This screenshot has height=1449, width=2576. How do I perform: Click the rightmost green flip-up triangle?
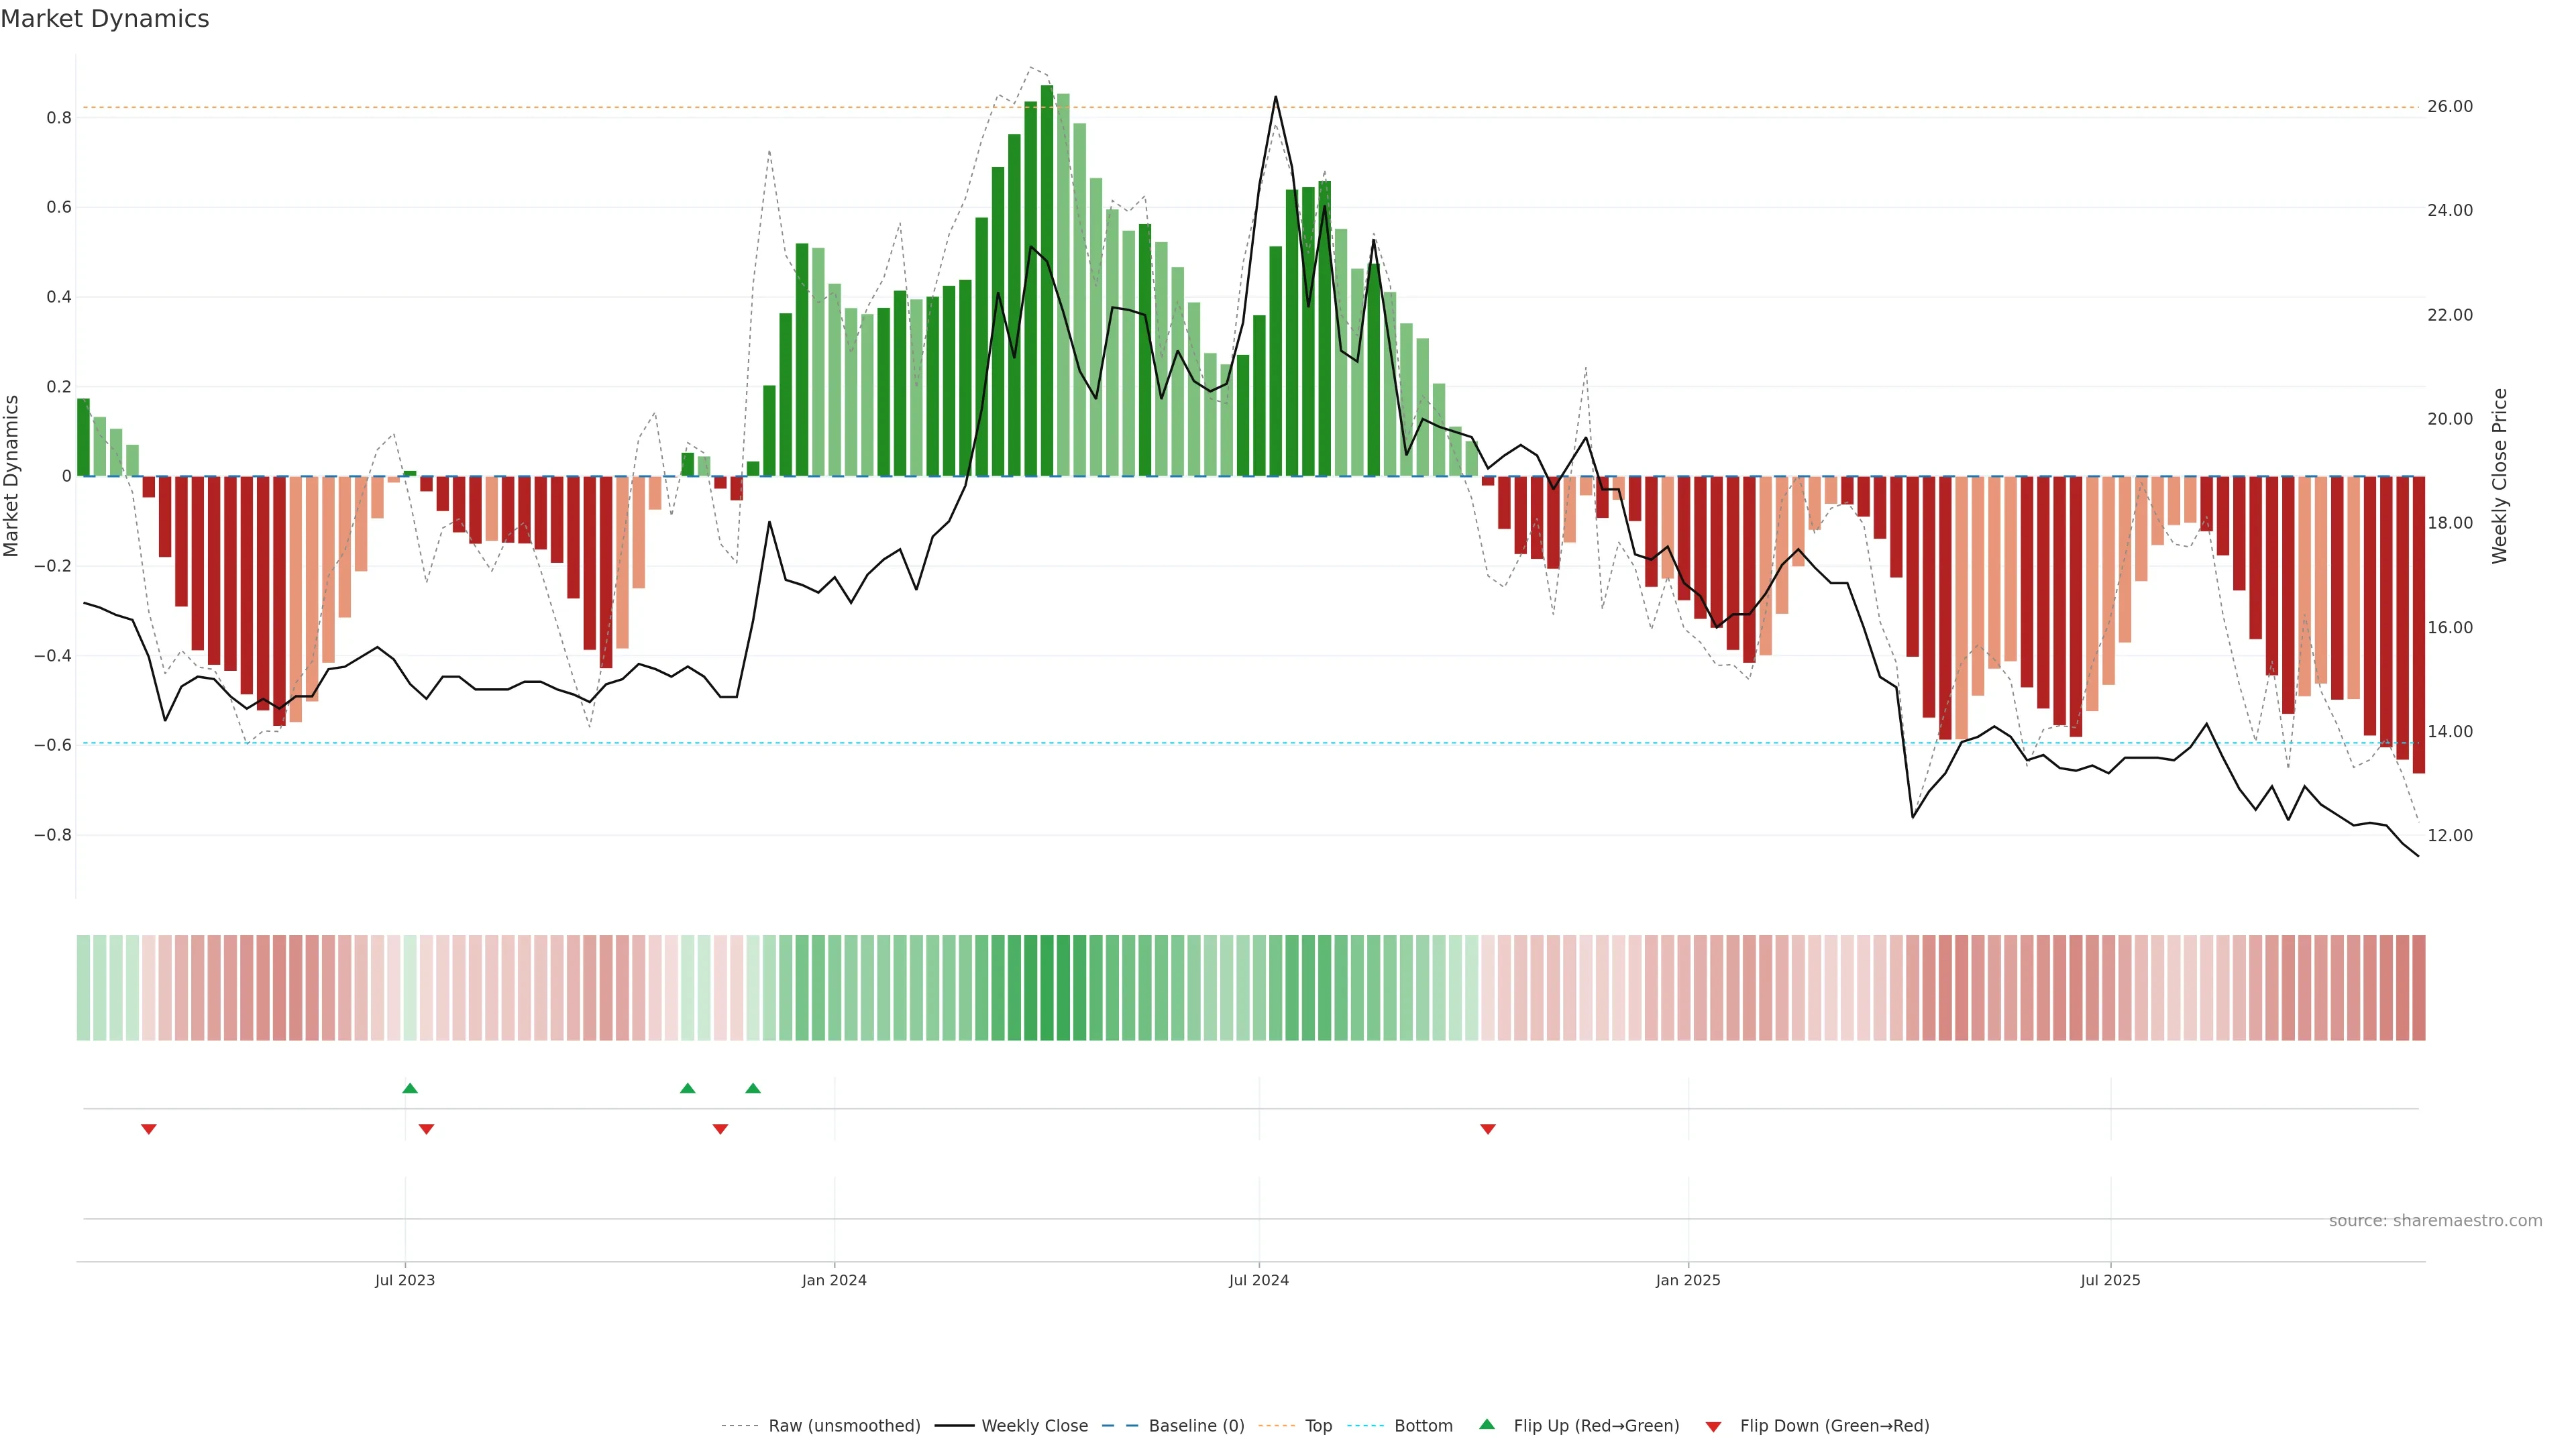pyautogui.click(x=753, y=1088)
